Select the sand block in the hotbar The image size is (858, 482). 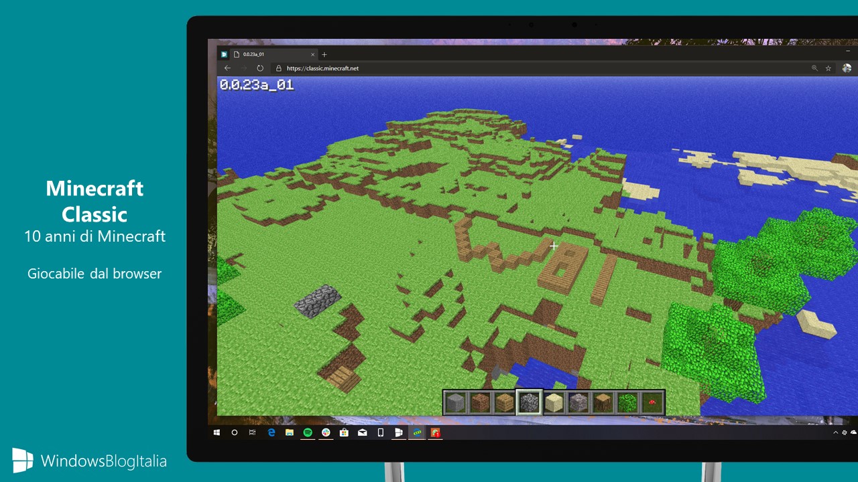(554, 402)
